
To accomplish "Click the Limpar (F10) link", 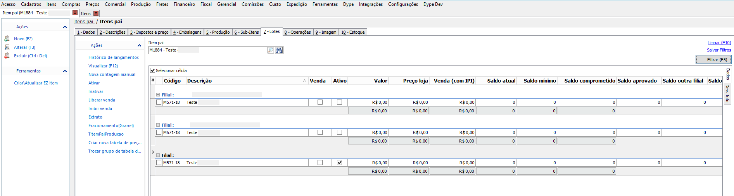I will click(719, 43).
